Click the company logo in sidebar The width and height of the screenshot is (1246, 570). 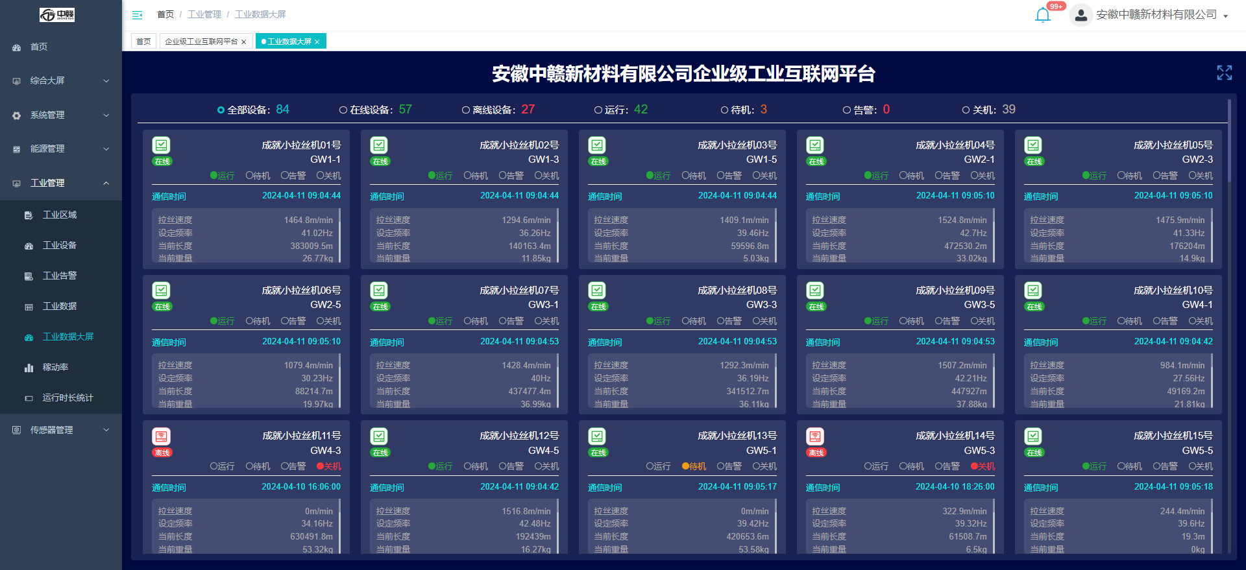57,14
